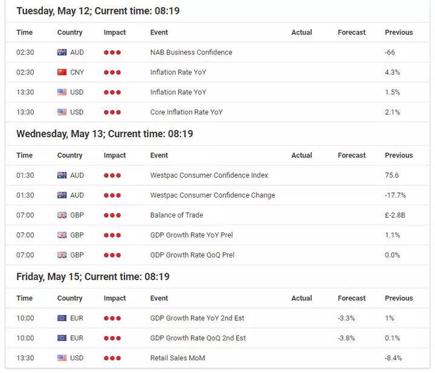The width and height of the screenshot is (435, 373).
Task: Click the US flag beside Retail Sales MoM
Action: [62, 358]
